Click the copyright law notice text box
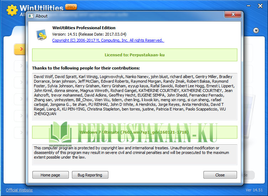 click(x=135, y=155)
